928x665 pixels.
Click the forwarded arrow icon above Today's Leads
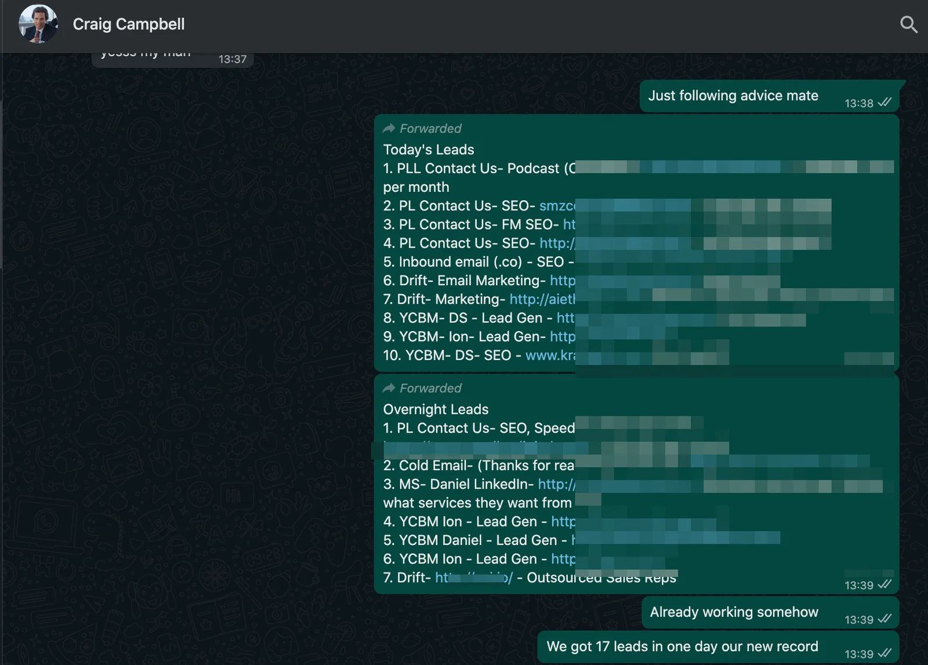(389, 128)
